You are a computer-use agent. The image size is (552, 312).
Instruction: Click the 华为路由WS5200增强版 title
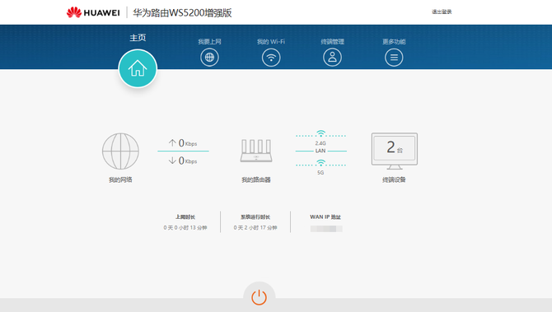[x=182, y=12]
